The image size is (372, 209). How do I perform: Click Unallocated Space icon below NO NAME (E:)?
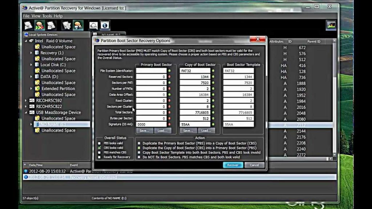click(37, 130)
